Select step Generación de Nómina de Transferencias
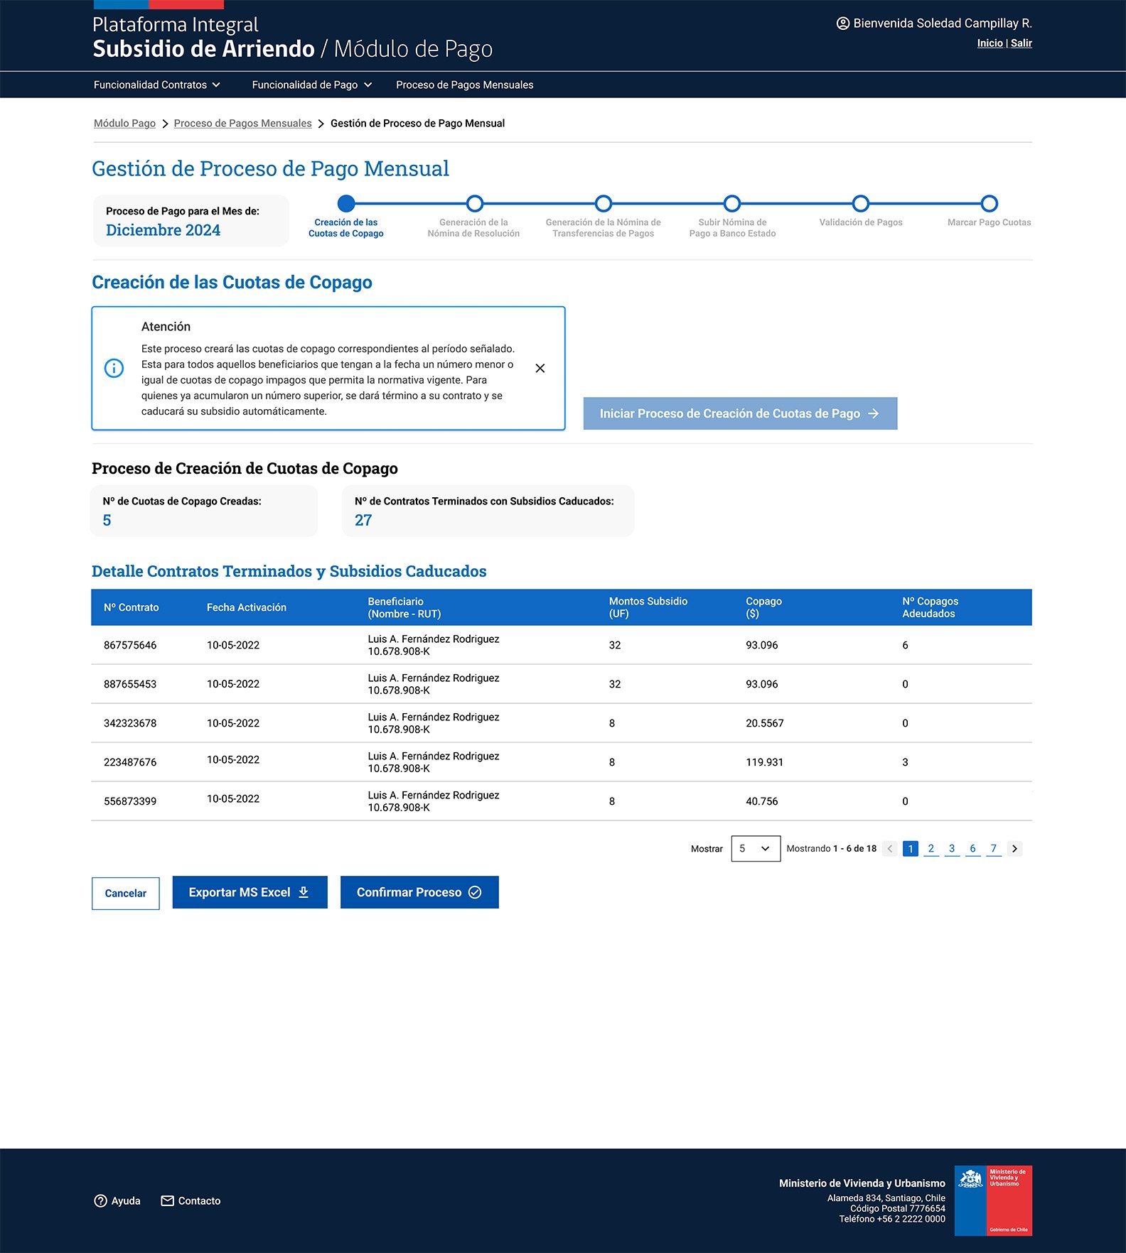Viewport: 1126px width, 1253px height. point(604,204)
